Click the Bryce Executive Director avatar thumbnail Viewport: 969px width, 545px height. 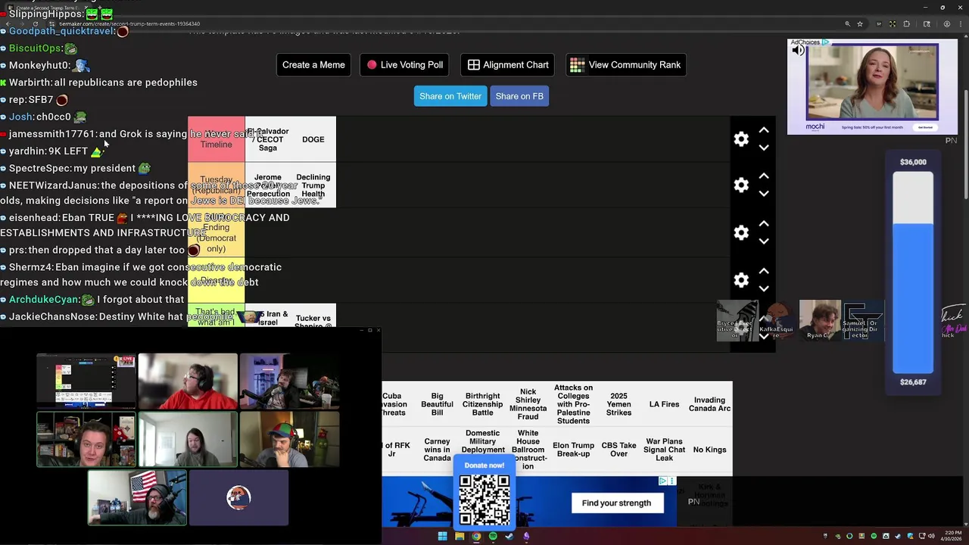coord(737,321)
